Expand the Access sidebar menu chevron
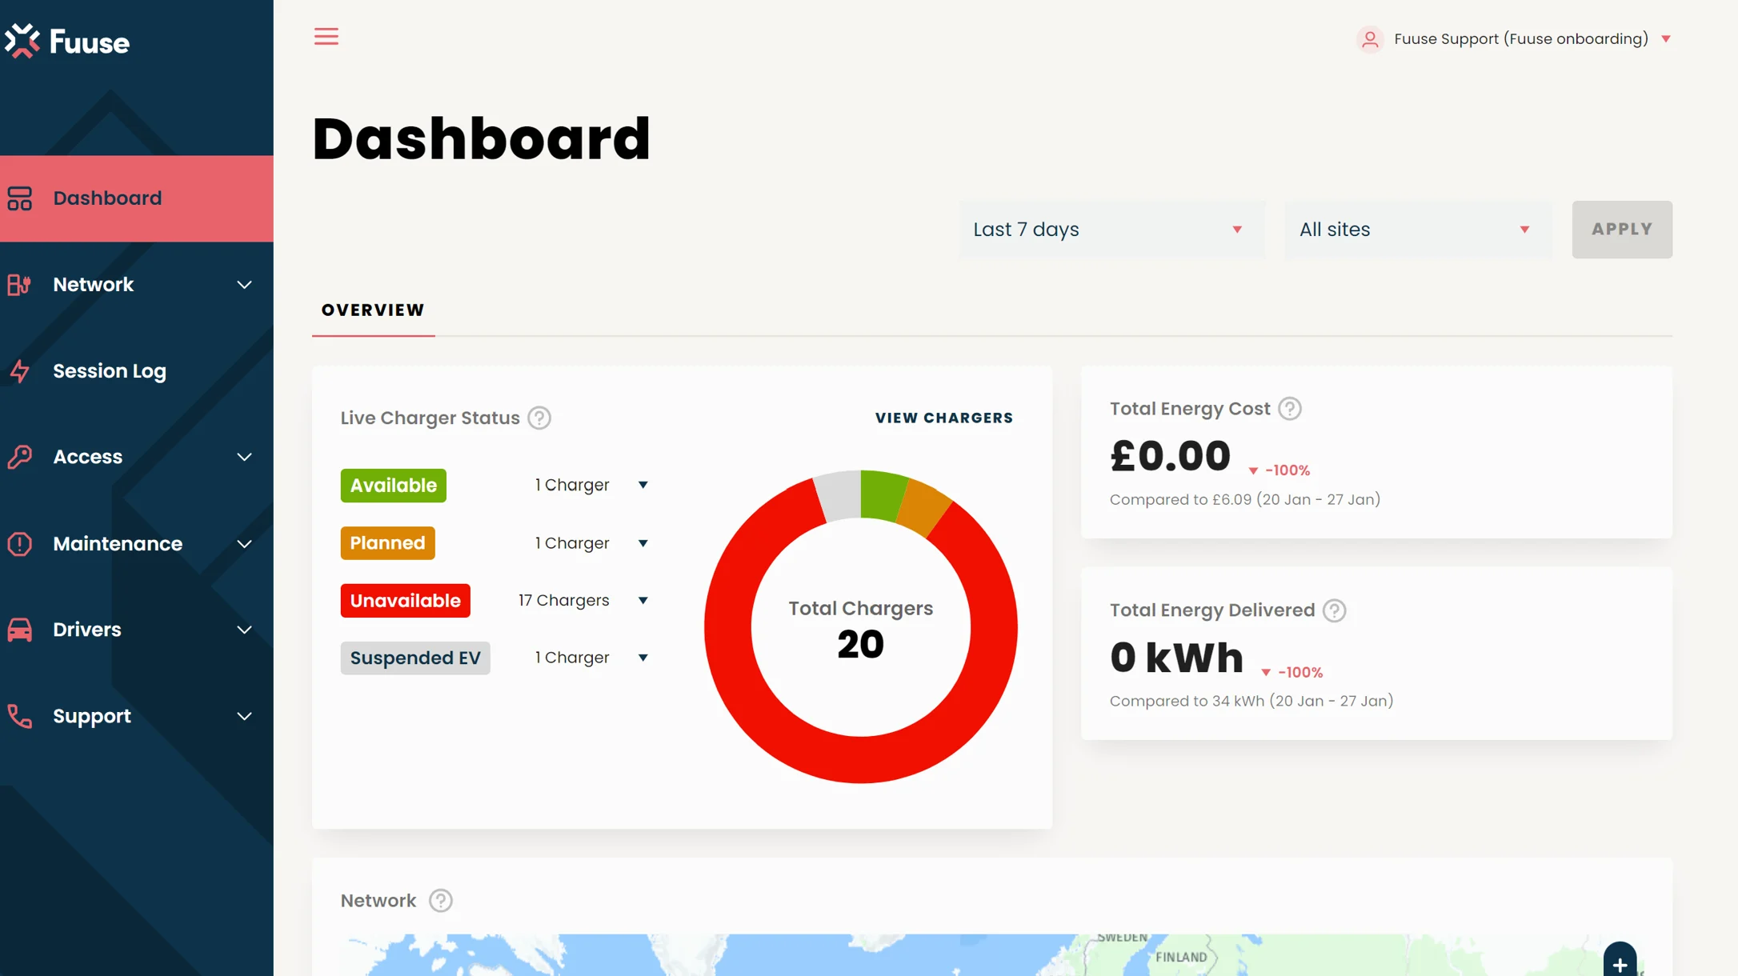The height and width of the screenshot is (976, 1738). pos(245,457)
